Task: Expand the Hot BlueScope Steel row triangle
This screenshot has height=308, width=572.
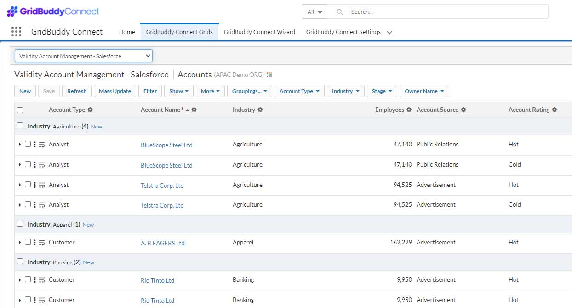Action: tap(20, 145)
